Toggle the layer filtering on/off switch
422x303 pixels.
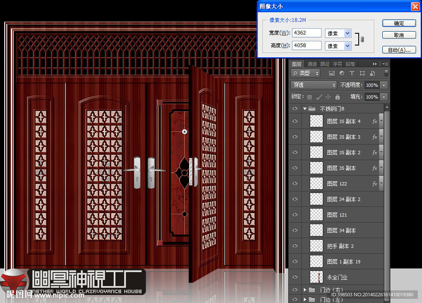coord(386,73)
